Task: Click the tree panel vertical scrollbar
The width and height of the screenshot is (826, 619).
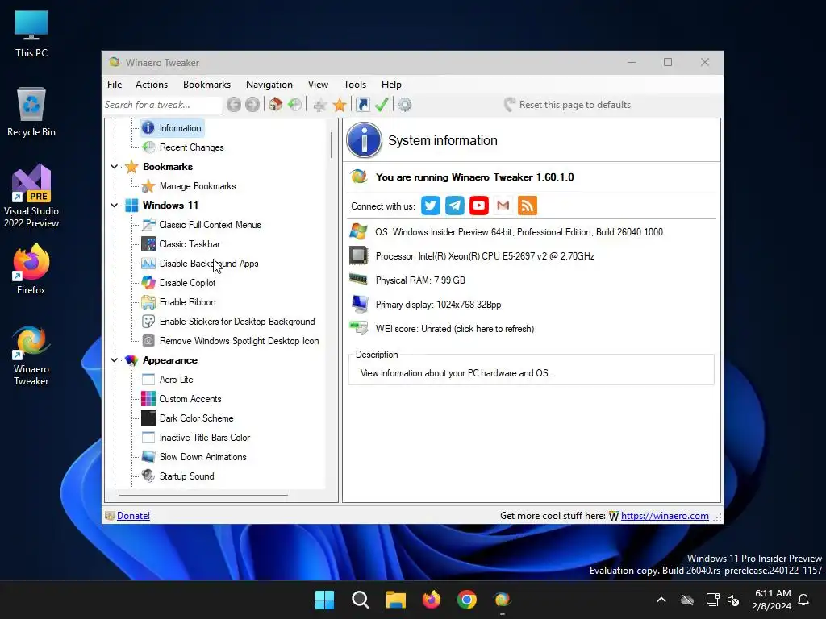Action: tap(332, 145)
